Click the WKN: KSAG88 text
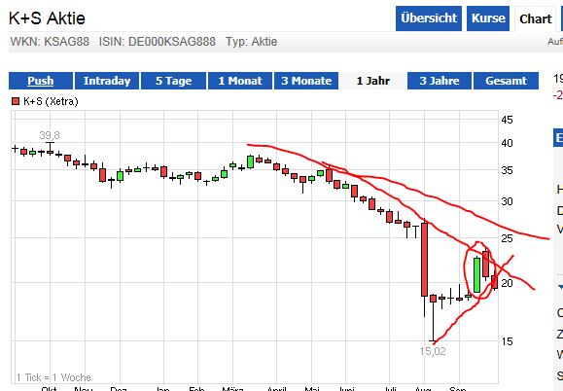 pyautogui.click(x=50, y=42)
